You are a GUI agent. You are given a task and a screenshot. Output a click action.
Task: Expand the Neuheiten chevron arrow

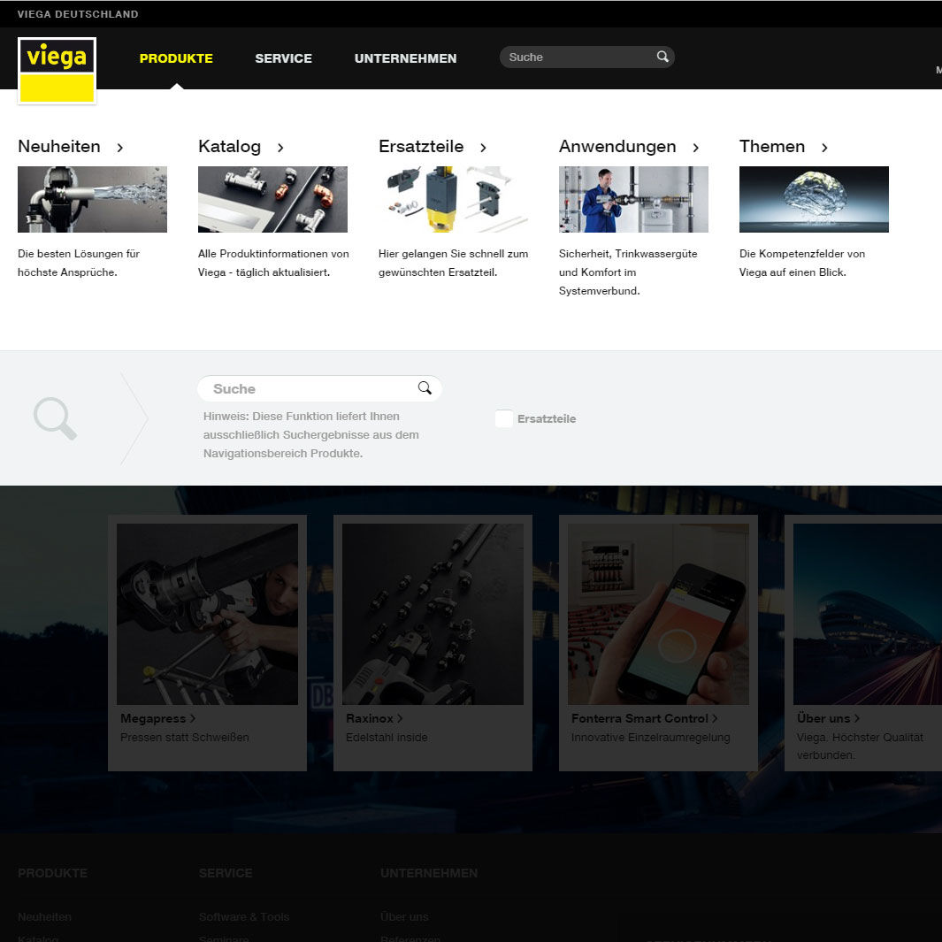[x=120, y=148]
